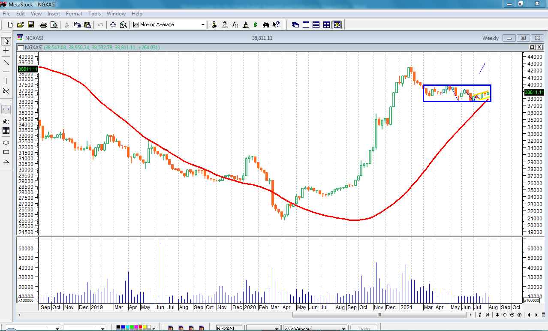This screenshot has width=548, height=331.
Task: Click the horizontal chart scrollbar thumb
Action: pyautogui.click(x=379, y=315)
